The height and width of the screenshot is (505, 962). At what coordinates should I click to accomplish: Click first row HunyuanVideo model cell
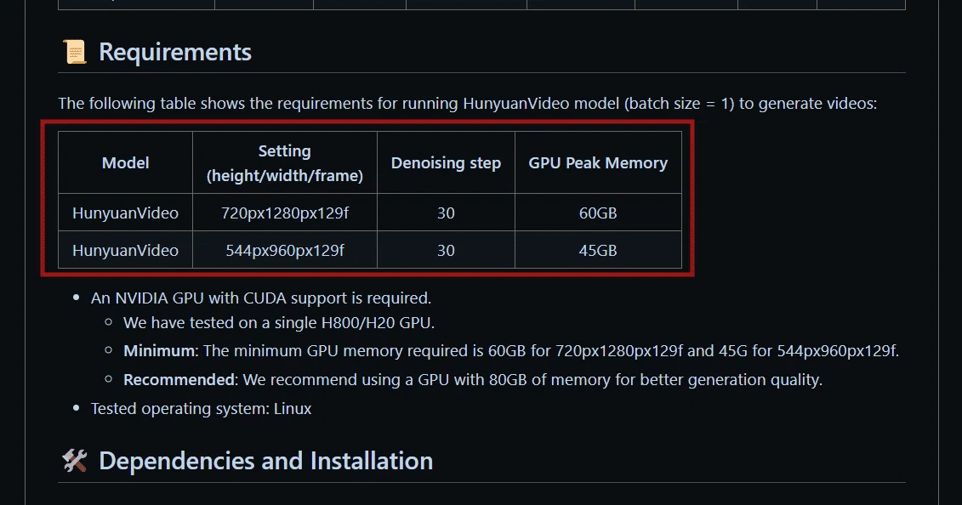[x=125, y=213]
